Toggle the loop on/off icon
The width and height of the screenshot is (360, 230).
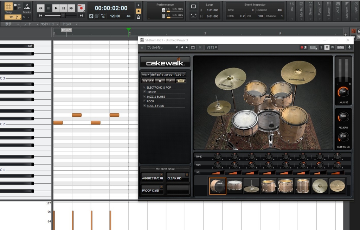click(193, 6)
